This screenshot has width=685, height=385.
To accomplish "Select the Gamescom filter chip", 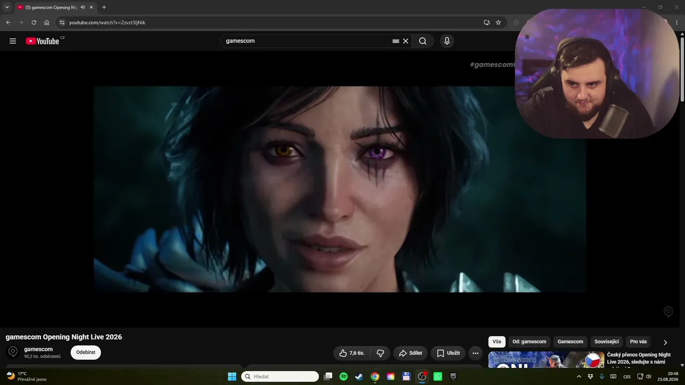I will (x=570, y=342).
